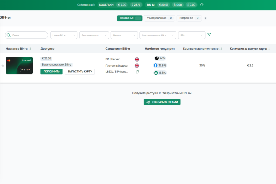Open the Номер BIN-а dropdown

pos(64,35)
